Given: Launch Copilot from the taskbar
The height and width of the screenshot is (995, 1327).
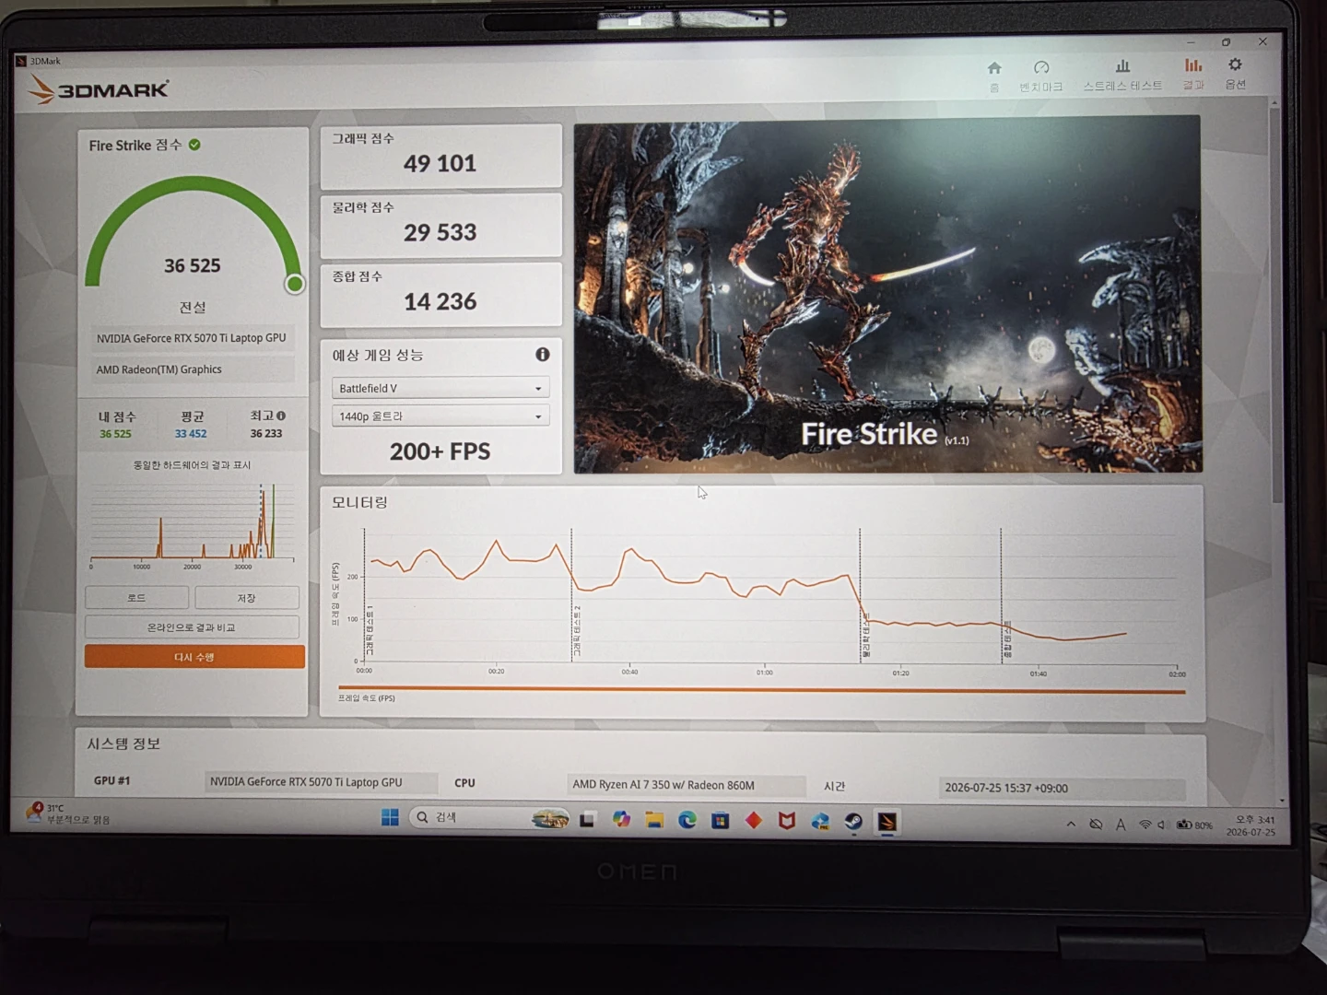Looking at the screenshot, I should [x=621, y=819].
